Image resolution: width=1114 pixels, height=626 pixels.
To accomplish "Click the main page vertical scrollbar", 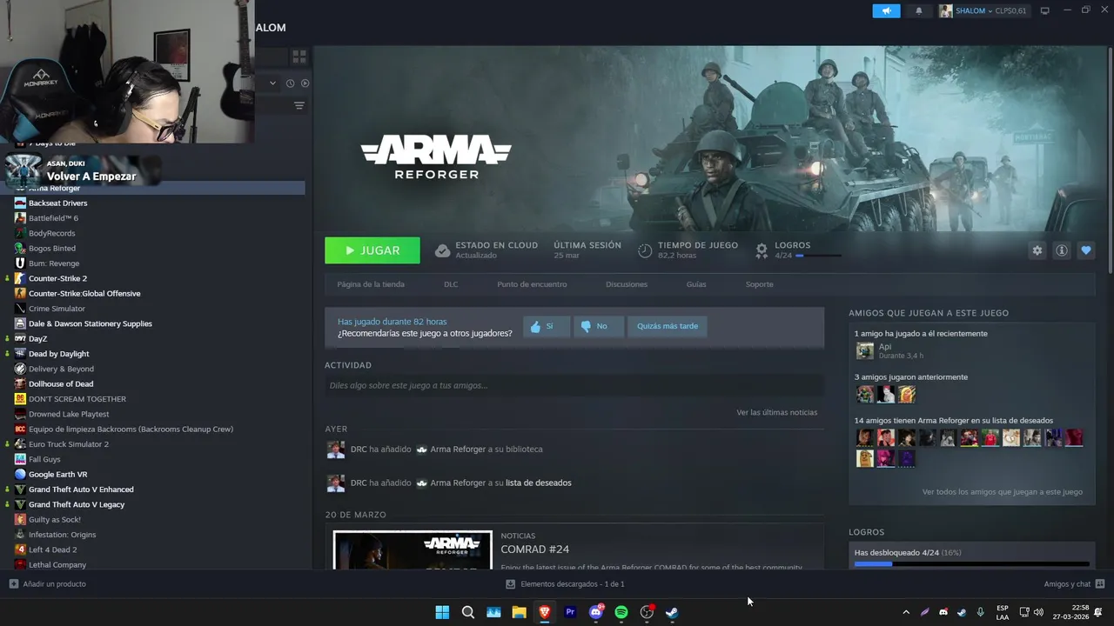I will [1110, 161].
